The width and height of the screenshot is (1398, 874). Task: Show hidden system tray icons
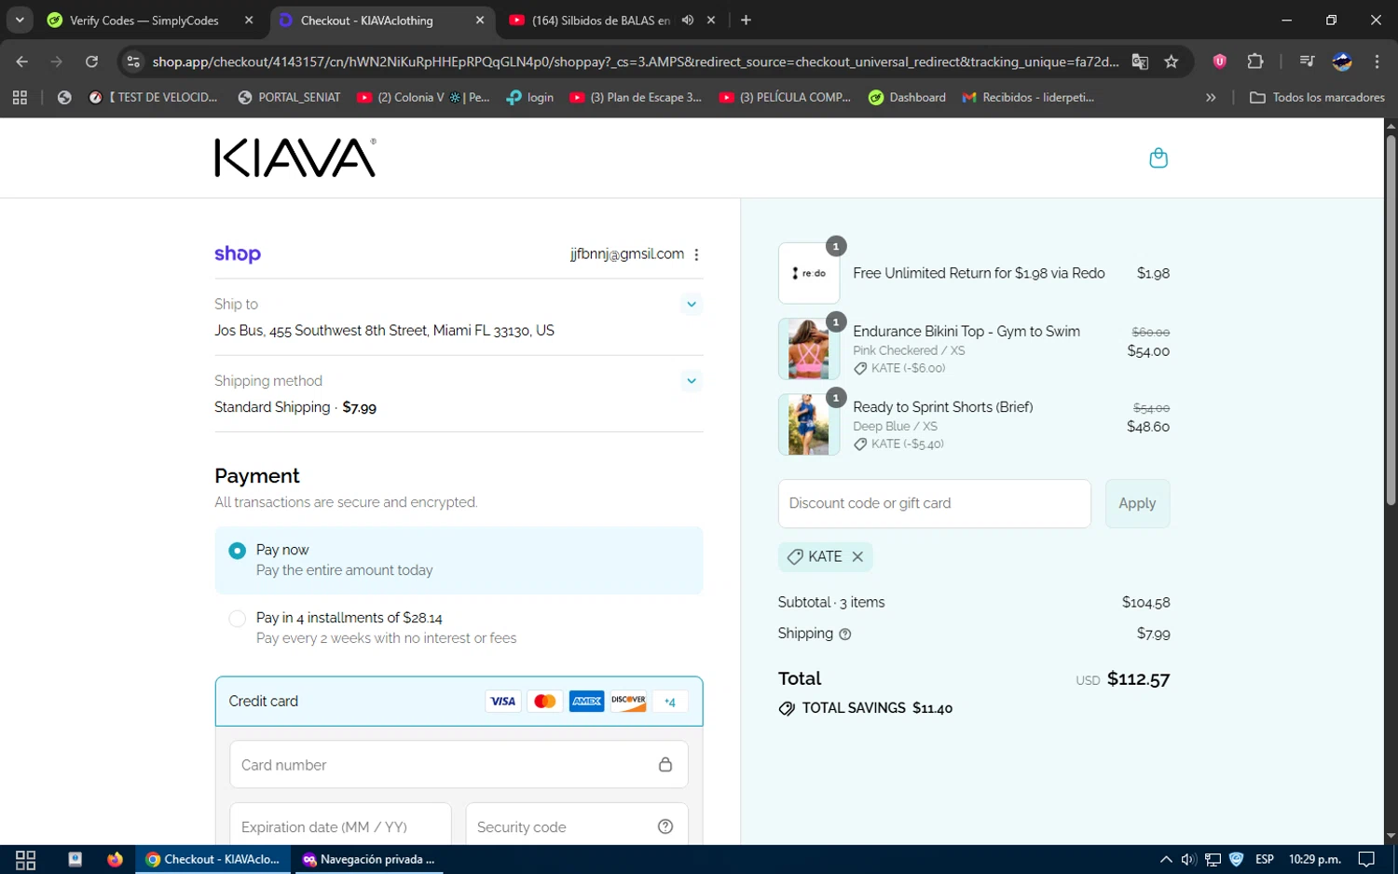coord(1166,860)
